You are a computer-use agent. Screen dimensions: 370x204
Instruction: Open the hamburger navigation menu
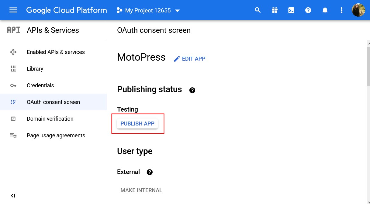[13, 10]
